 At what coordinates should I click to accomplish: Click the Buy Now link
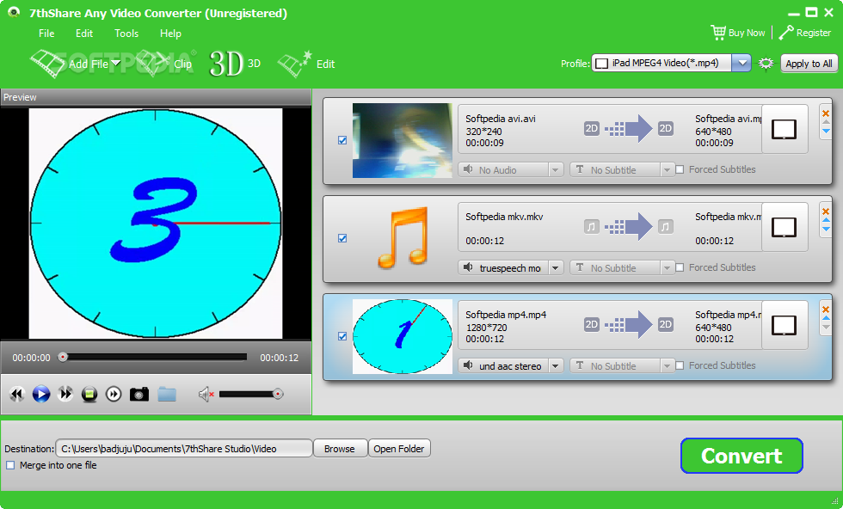tap(747, 33)
